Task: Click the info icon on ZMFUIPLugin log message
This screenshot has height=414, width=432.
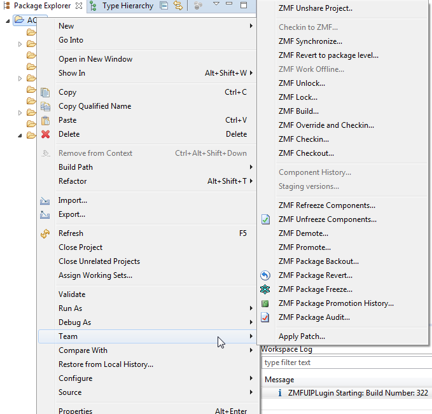Action: pos(280,393)
